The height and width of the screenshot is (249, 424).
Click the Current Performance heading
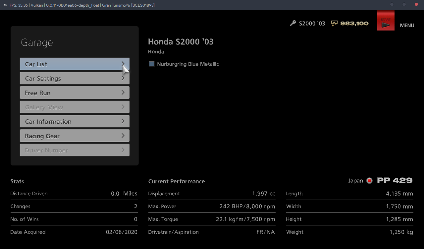pos(177,181)
